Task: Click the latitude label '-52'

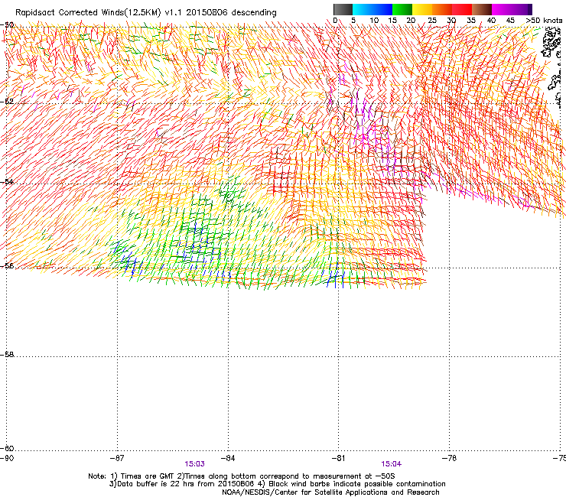Action: [x=7, y=102]
